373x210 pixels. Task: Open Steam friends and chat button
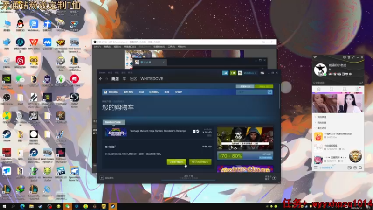click(271, 178)
